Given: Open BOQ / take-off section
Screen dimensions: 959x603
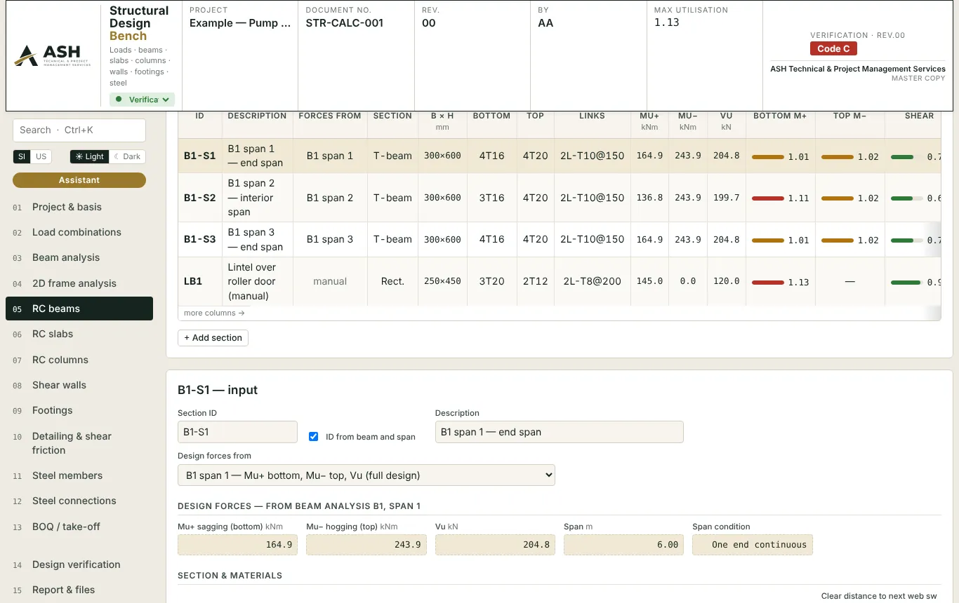Looking at the screenshot, I should coord(79,527).
